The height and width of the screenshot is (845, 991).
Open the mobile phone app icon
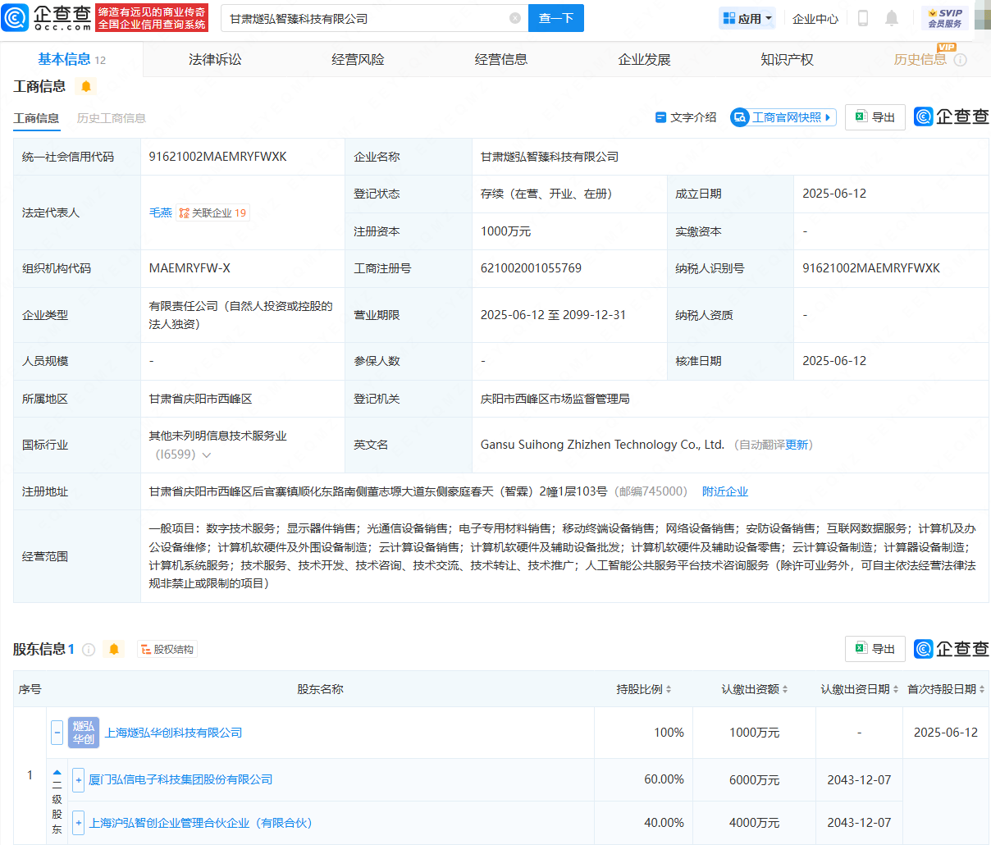(x=862, y=18)
